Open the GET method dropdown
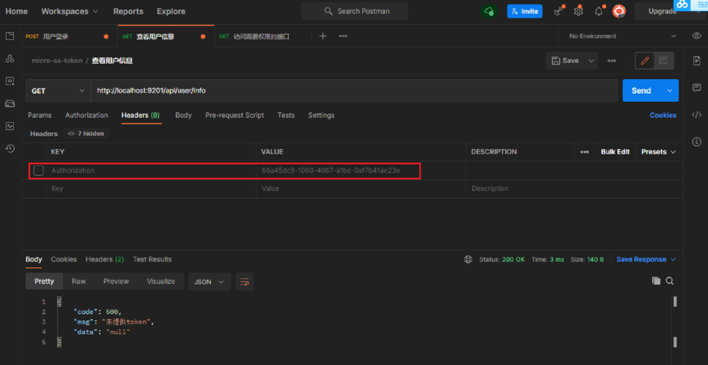The height and width of the screenshot is (365, 708). [x=58, y=91]
